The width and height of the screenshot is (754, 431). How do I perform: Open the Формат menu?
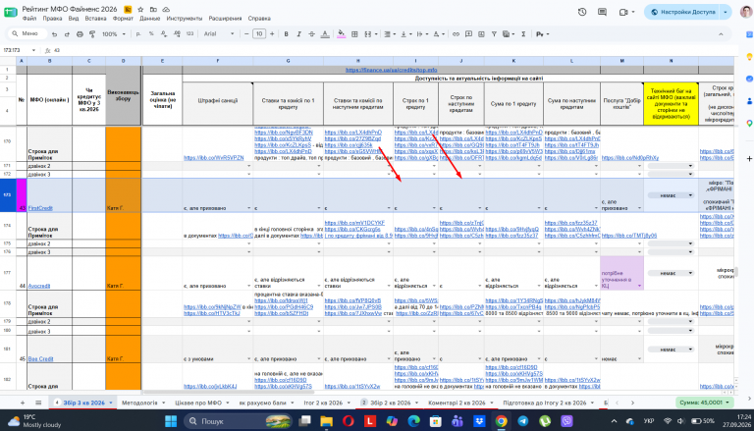(x=123, y=19)
